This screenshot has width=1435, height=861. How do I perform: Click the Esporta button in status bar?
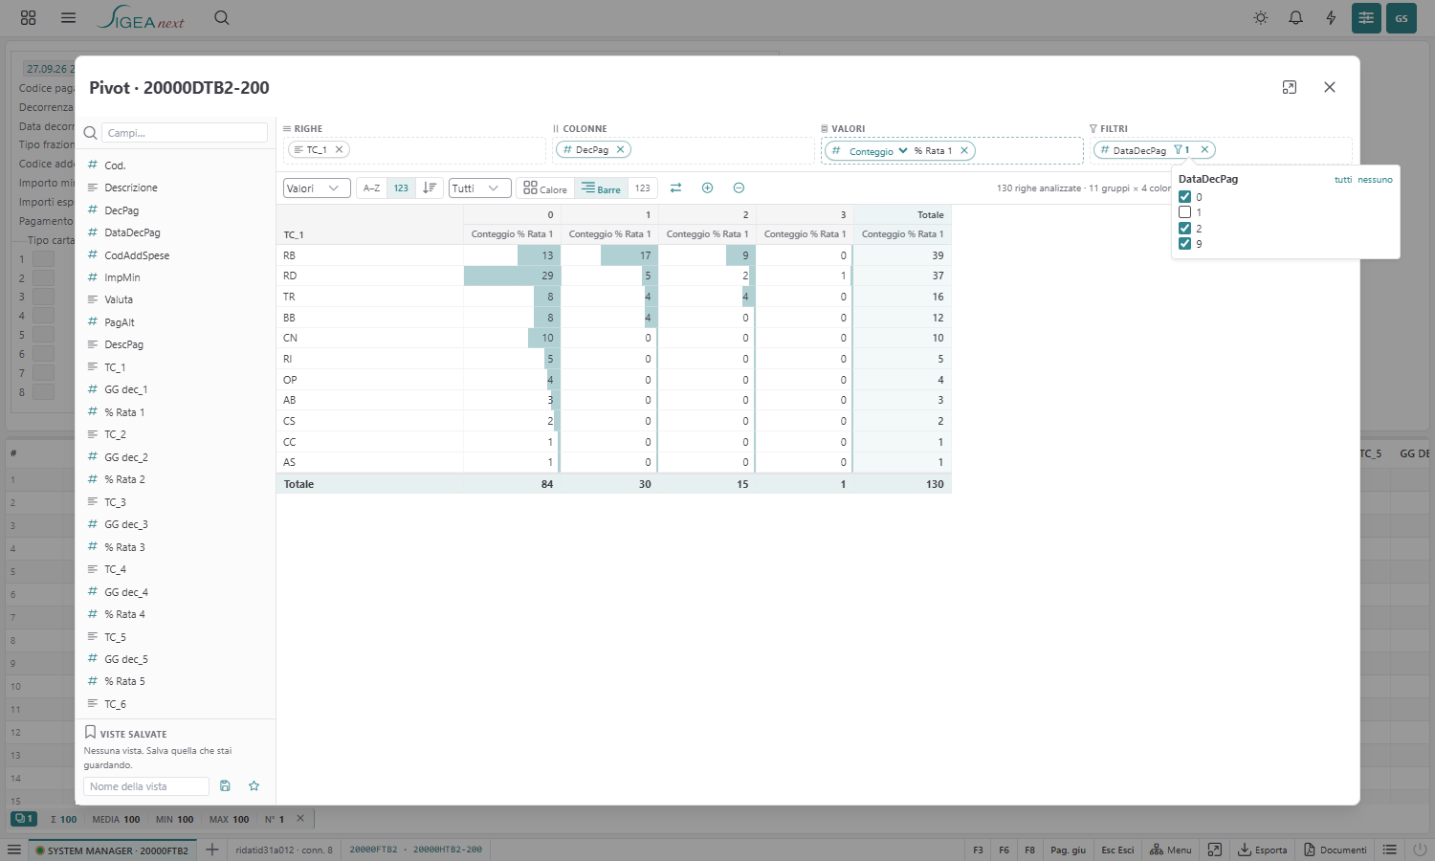click(x=1263, y=850)
